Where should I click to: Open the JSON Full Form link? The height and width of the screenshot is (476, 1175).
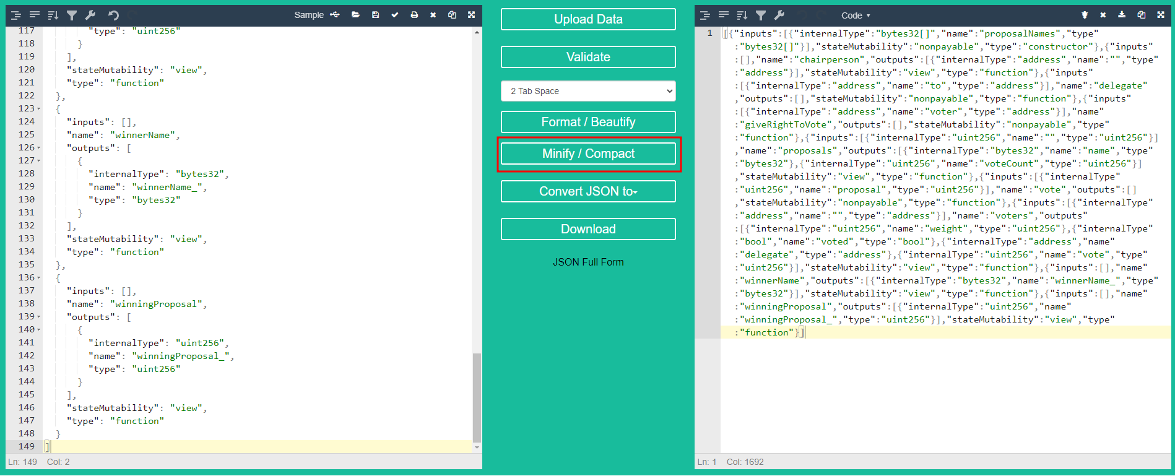point(588,262)
